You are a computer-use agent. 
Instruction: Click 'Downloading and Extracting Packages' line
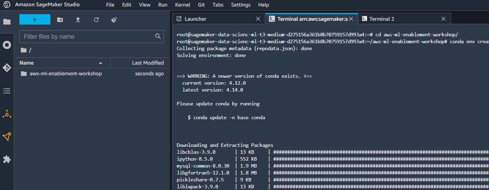[x=225, y=145]
